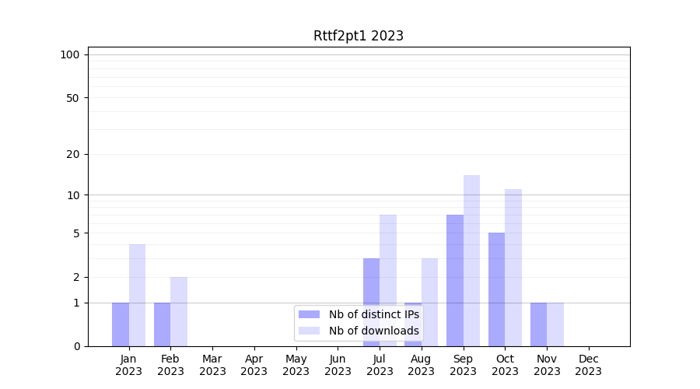Image resolution: width=700 pixels, height=389 pixels.
Task: Select the dark blue distinct IPs legend swatch
Action: click(309, 314)
